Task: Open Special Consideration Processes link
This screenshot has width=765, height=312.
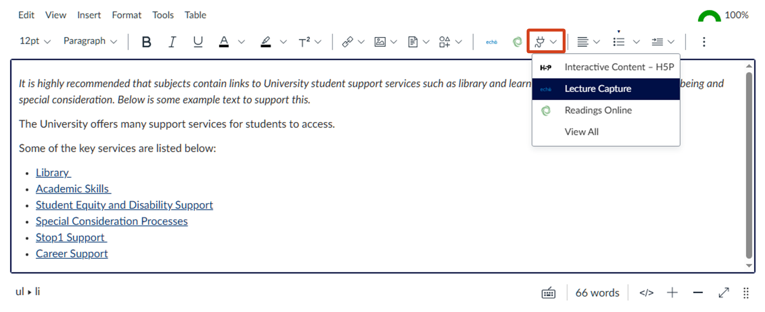Action: (x=112, y=221)
